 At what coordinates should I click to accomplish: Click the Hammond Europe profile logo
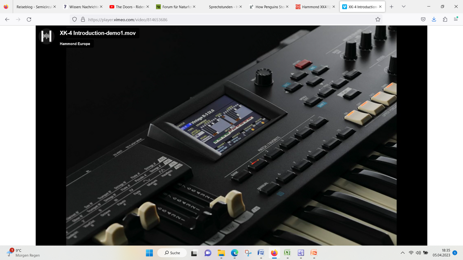pos(46,36)
